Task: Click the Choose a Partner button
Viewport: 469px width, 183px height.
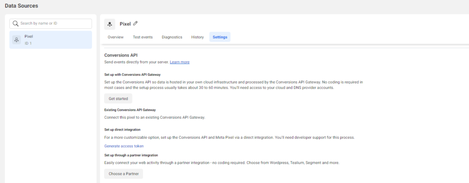Action: (124, 174)
